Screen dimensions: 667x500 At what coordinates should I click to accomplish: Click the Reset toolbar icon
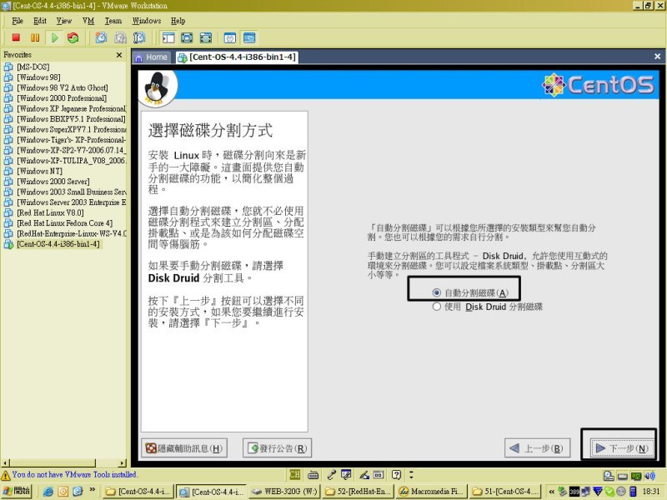click(x=73, y=37)
